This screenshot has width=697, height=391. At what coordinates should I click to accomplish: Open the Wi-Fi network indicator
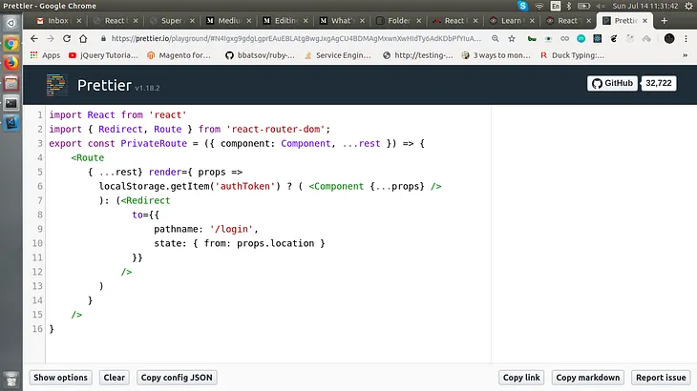(x=539, y=6)
